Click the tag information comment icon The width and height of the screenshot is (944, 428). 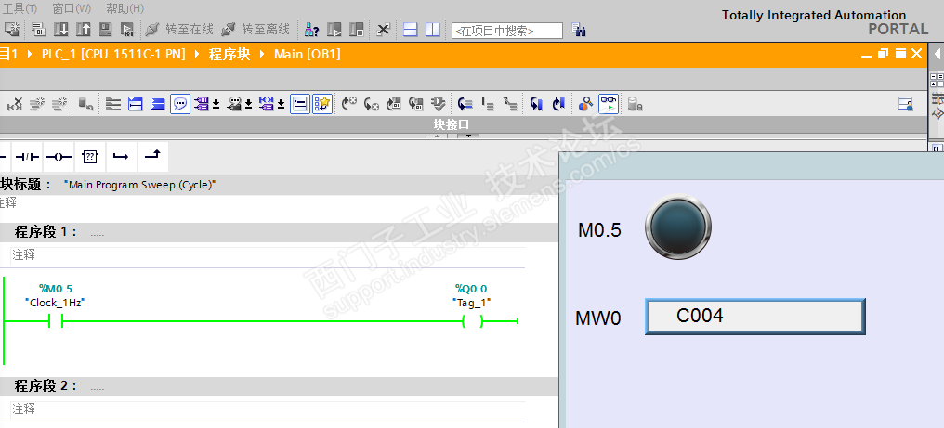tap(234, 104)
